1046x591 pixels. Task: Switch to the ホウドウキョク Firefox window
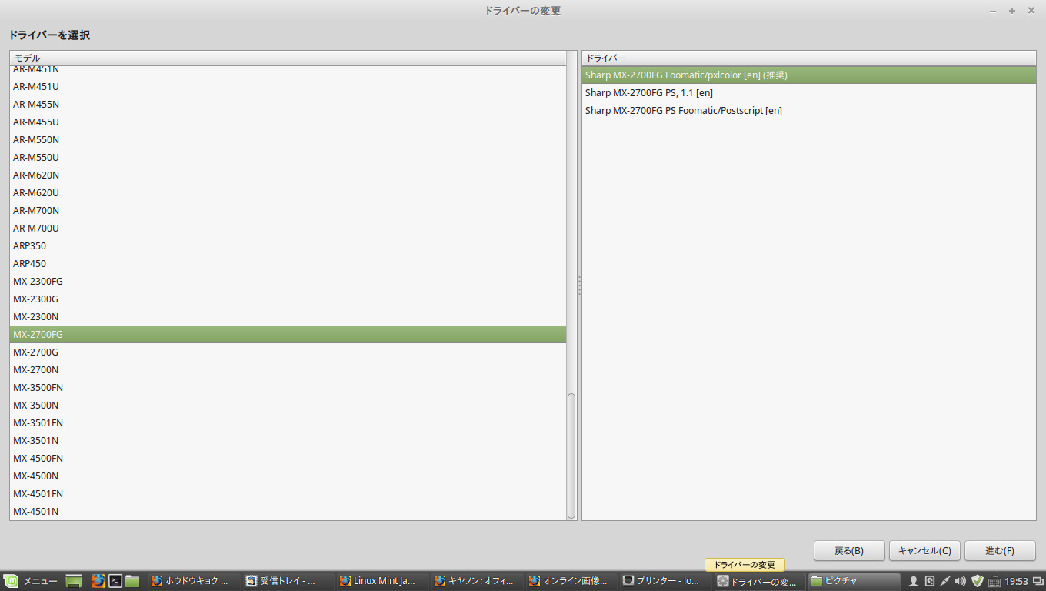[193, 581]
